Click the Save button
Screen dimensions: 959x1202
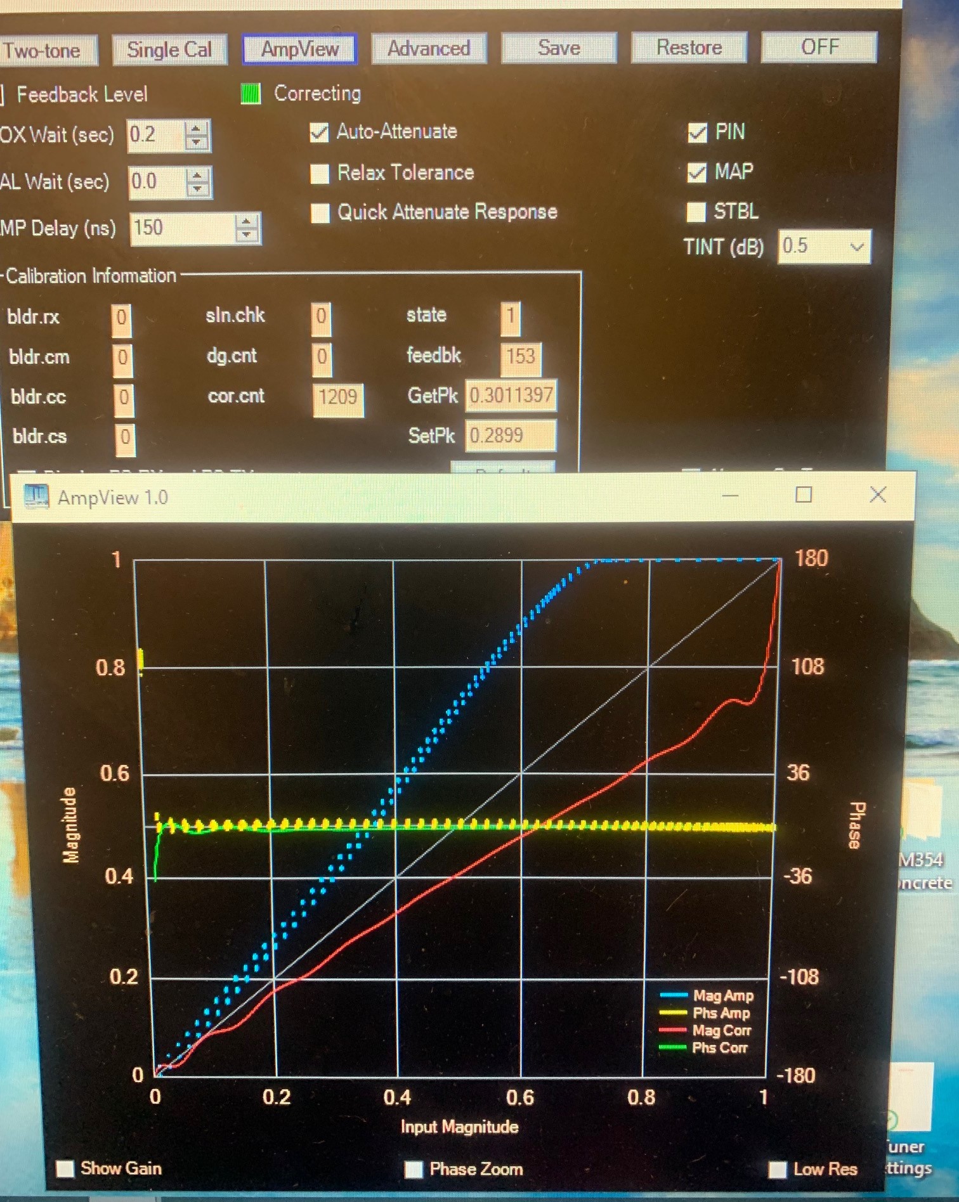click(x=559, y=48)
